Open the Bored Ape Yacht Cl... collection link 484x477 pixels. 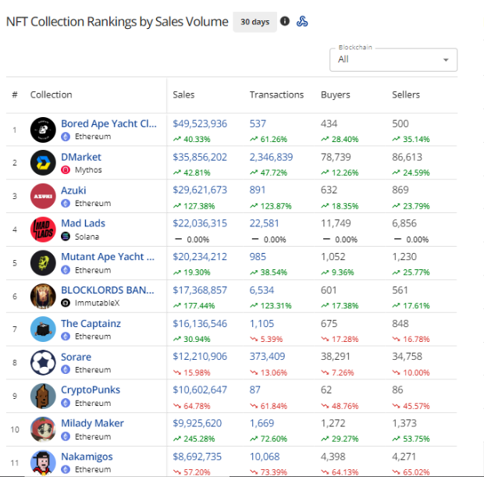pyautogui.click(x=109, y=123)
